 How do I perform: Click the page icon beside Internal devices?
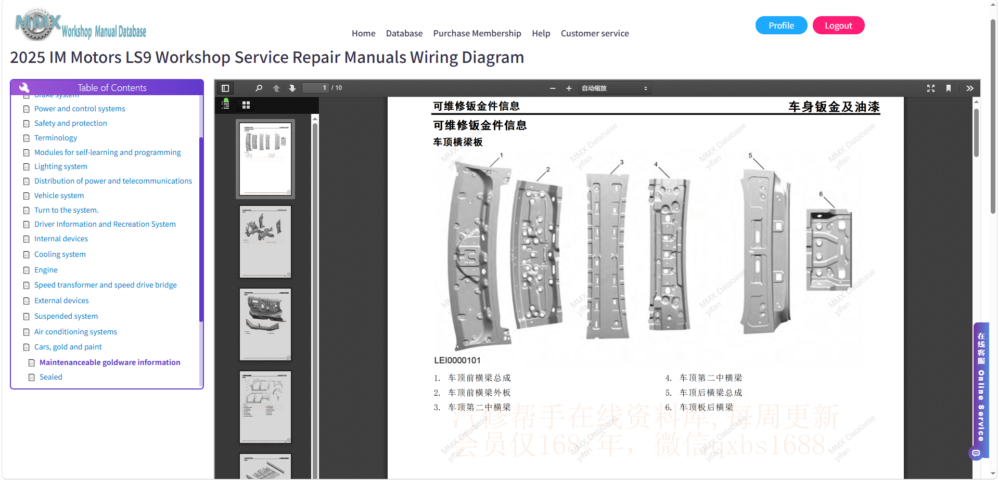[x=27, y=239]
